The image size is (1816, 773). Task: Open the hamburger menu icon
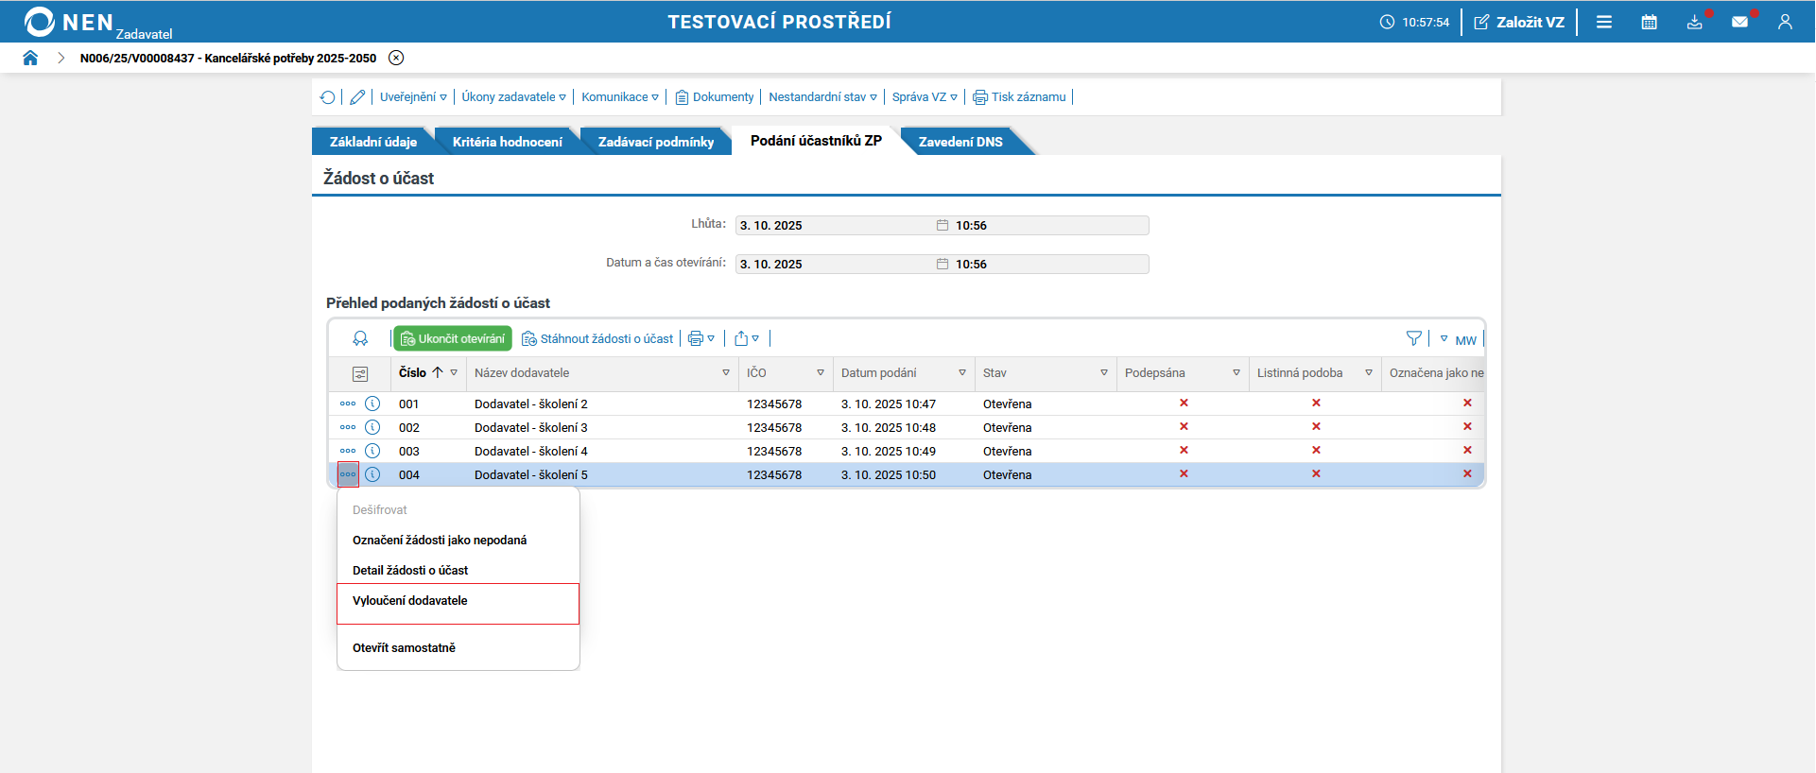(x=1604, y=22)
